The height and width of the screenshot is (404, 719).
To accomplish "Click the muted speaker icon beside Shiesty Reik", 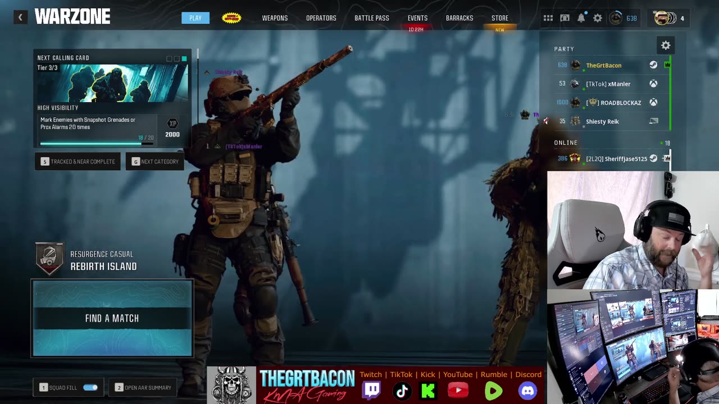I will tap(545, 121).
